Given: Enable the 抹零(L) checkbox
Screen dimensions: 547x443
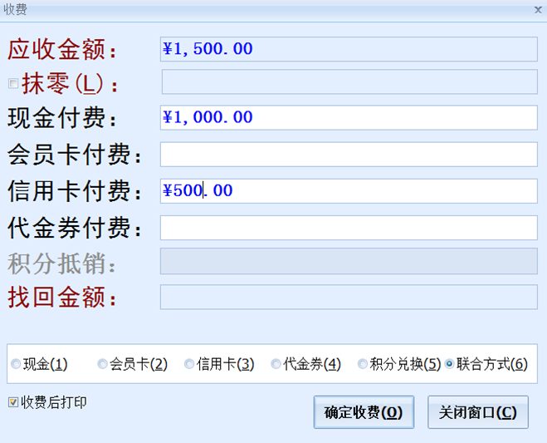Looking at the screenshot, I should coord(12,84).
